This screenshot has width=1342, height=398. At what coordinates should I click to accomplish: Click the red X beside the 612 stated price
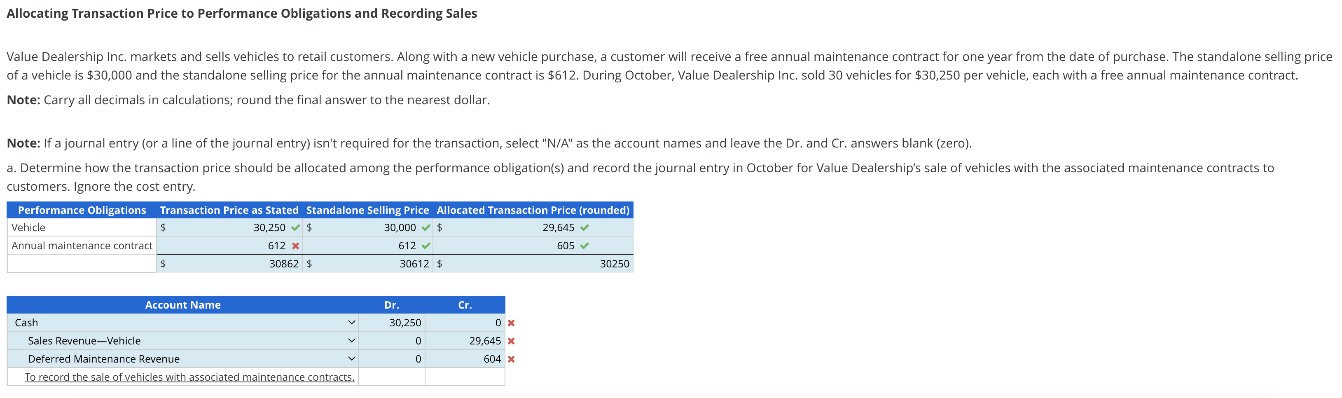(295, 246)
